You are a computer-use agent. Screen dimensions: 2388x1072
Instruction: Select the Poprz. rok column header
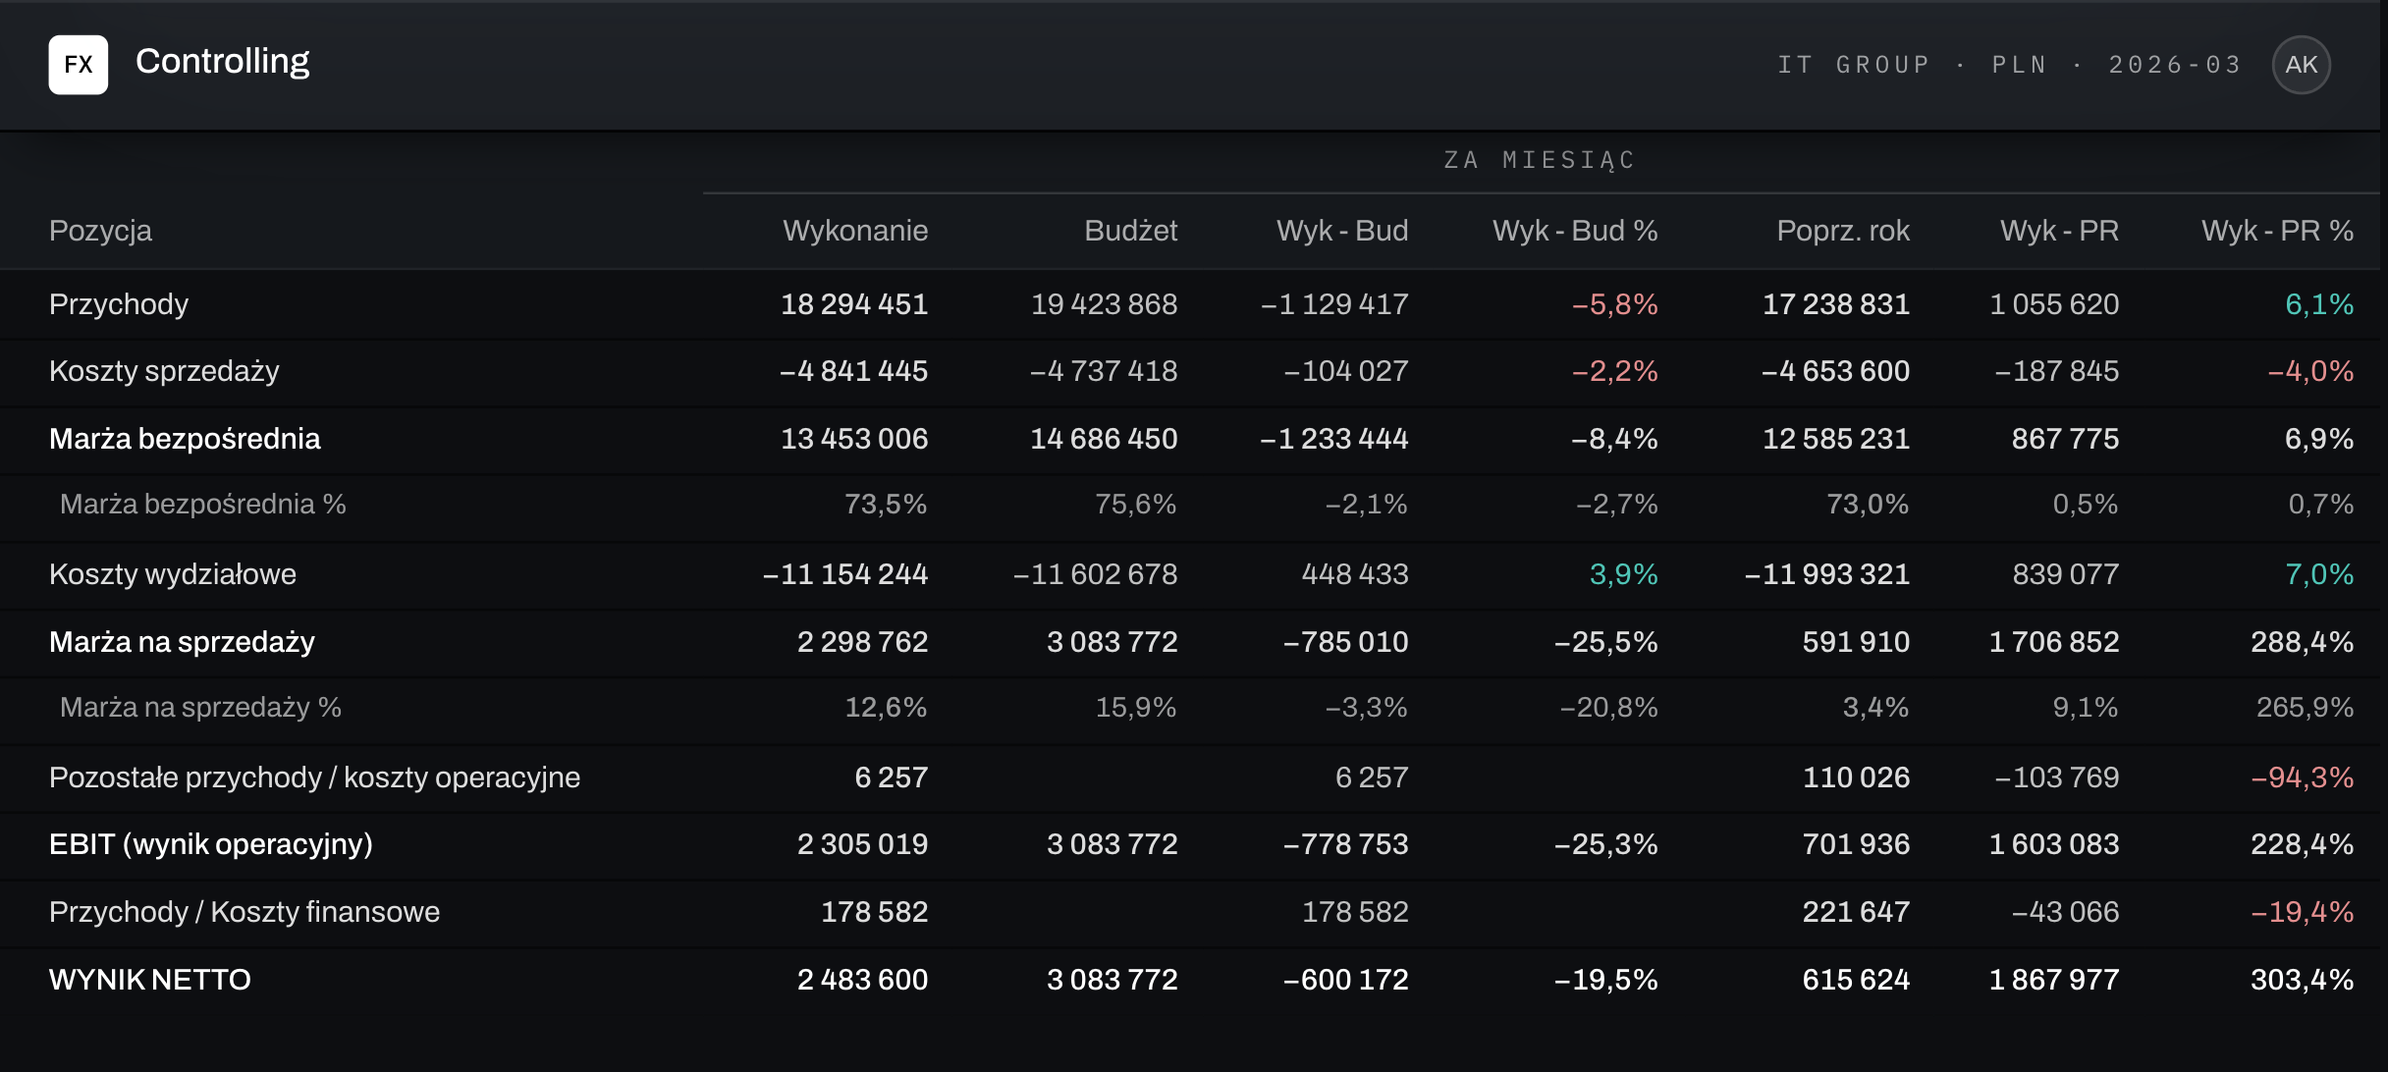click(x=1843, y=231)
